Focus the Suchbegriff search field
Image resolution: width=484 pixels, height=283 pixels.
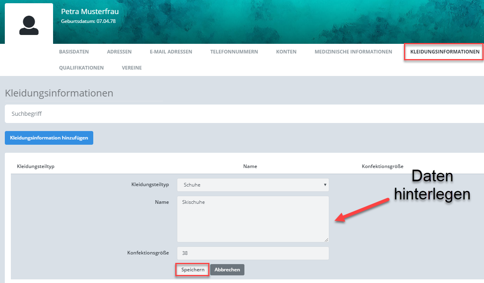tap(244, 114)
